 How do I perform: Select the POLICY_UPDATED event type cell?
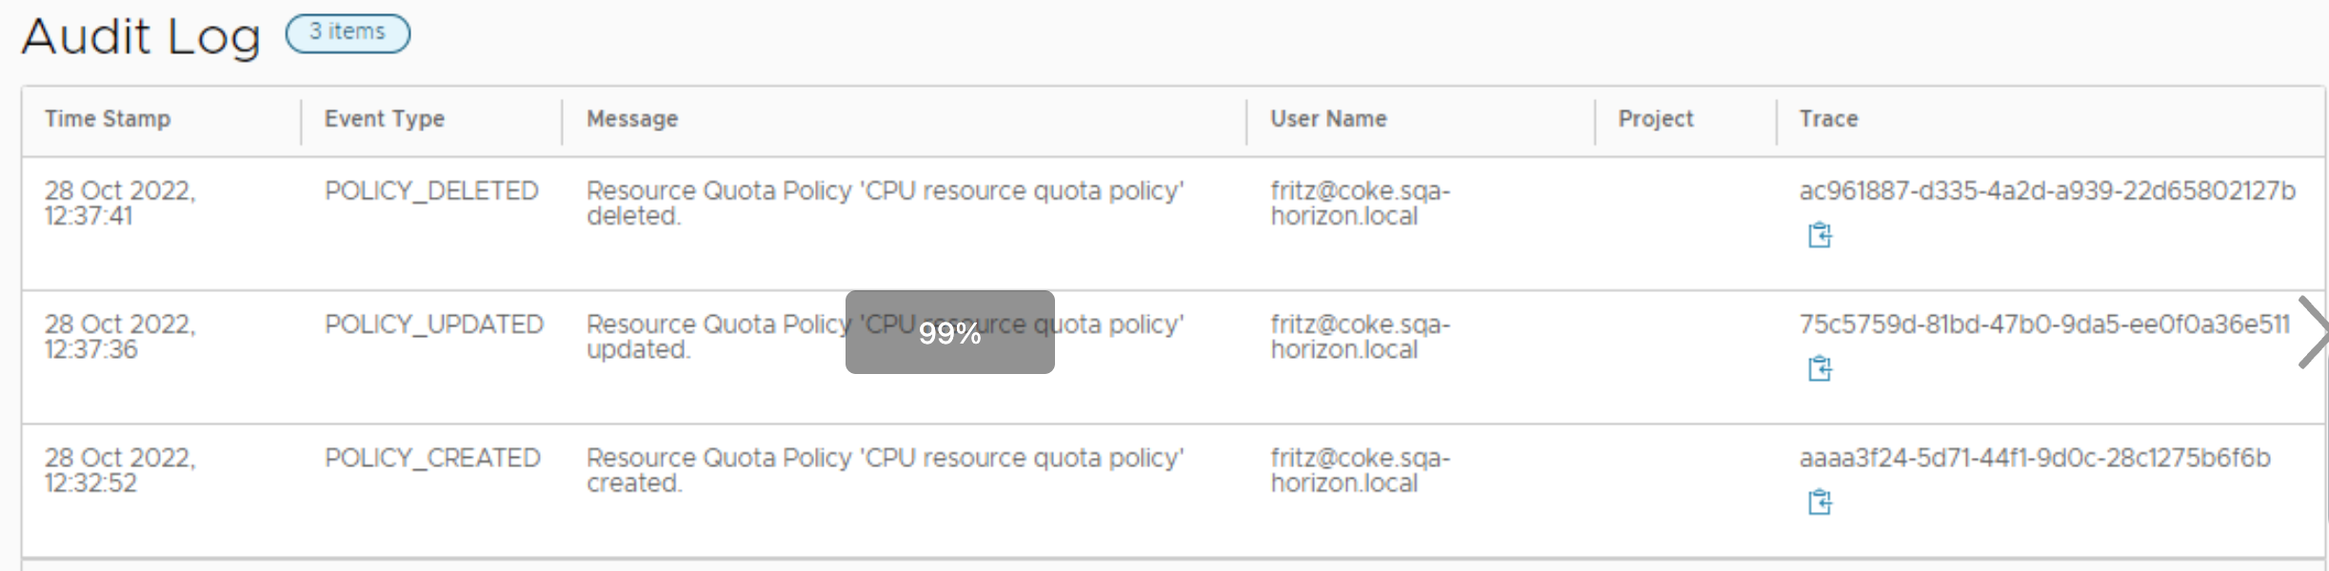point(433,325)
